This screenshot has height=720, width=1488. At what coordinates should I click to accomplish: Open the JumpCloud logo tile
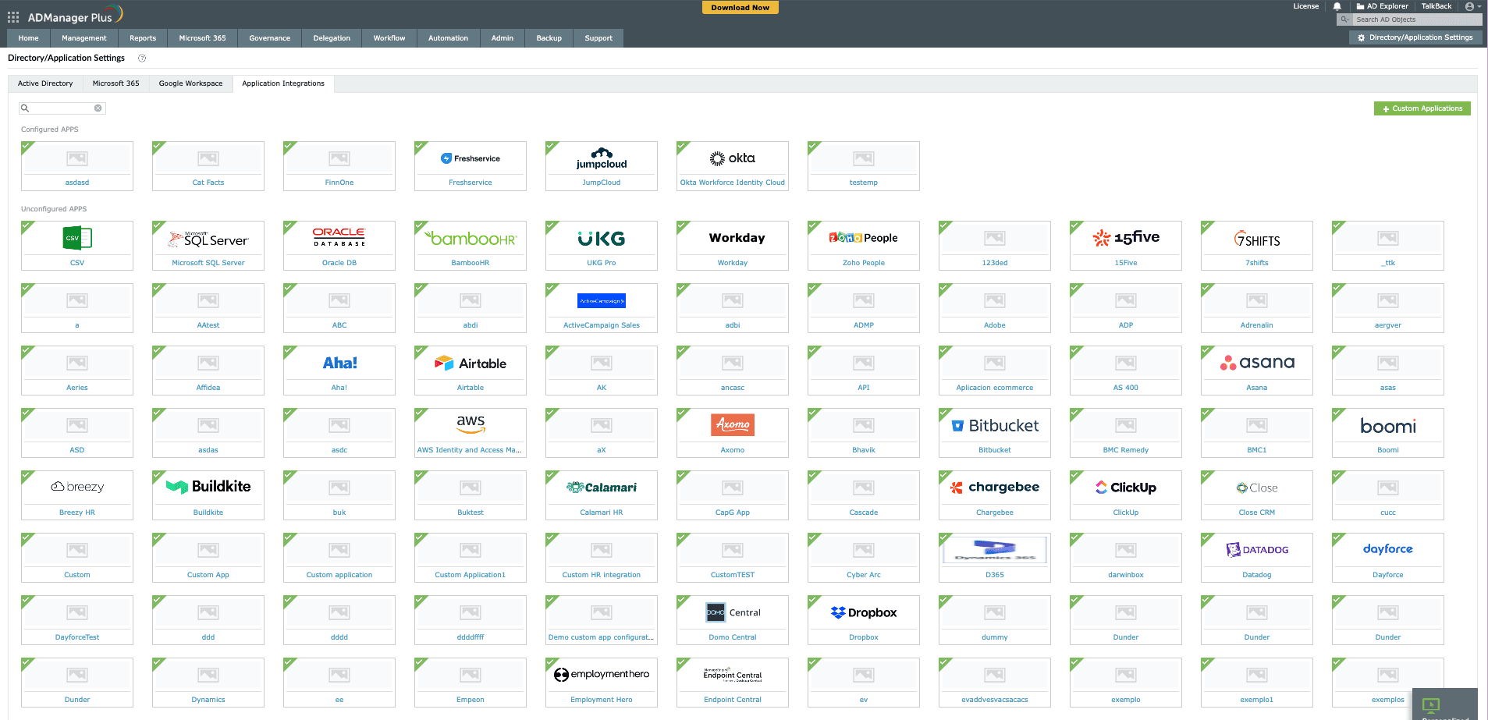[602, 158]
